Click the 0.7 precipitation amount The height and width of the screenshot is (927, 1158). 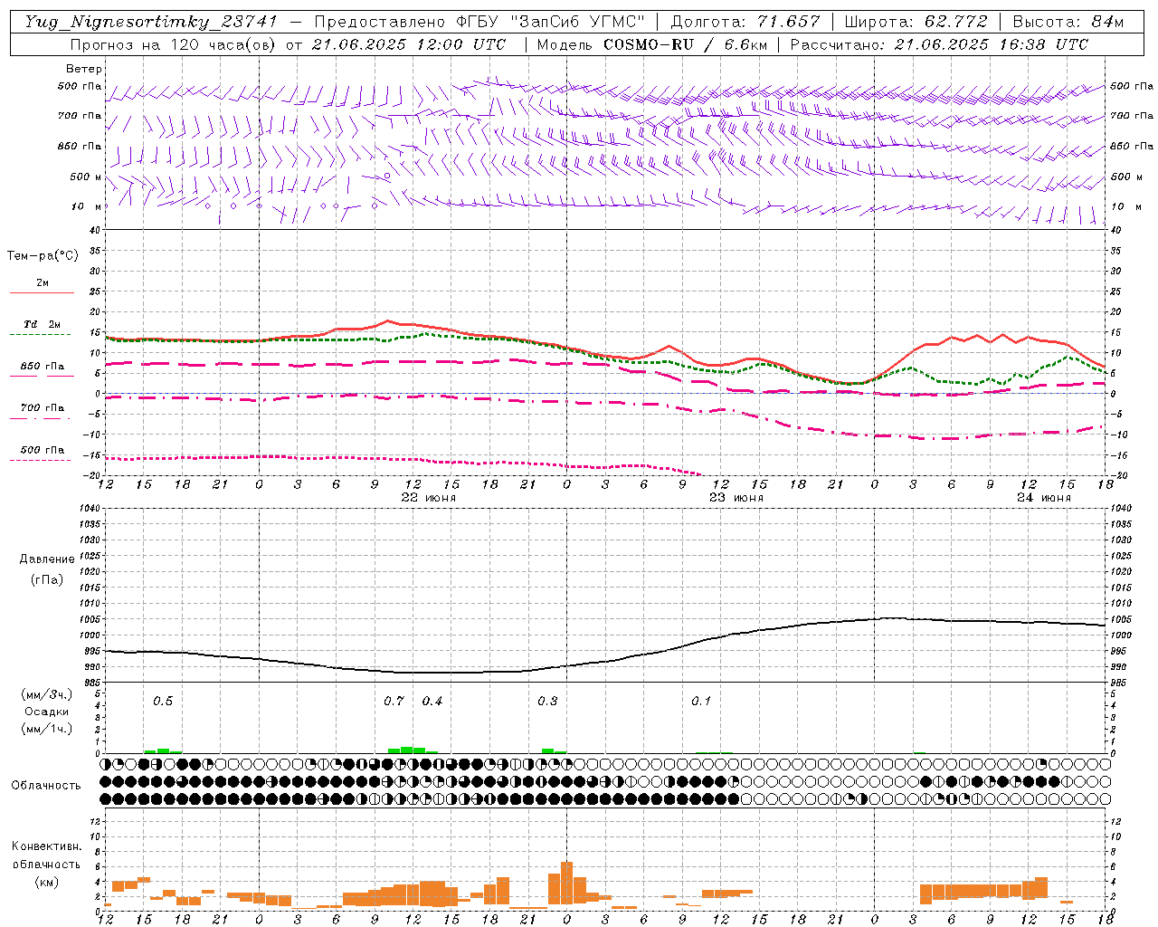tap(394, 702)
